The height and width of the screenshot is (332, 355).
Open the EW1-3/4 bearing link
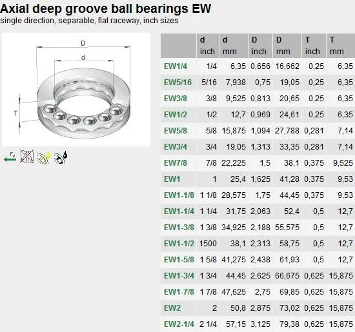click(x=179, y=276)
